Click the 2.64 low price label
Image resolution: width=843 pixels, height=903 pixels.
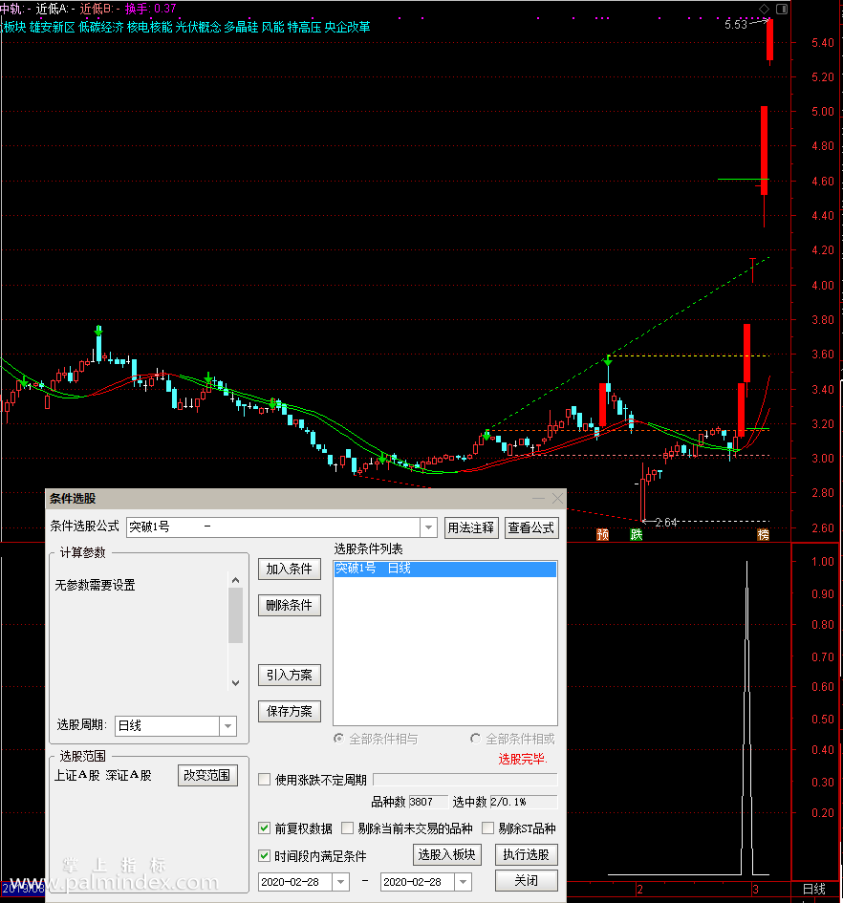click(666, 523)
